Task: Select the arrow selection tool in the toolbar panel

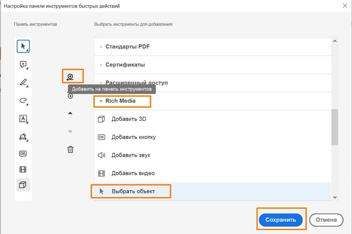Action: 23,46
